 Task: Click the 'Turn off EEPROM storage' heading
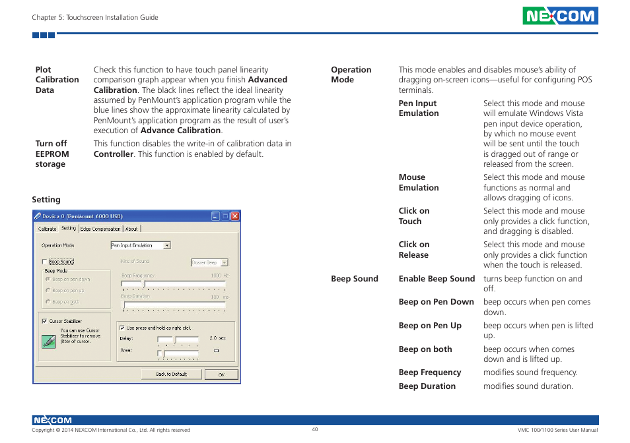(x=52, y=154)
